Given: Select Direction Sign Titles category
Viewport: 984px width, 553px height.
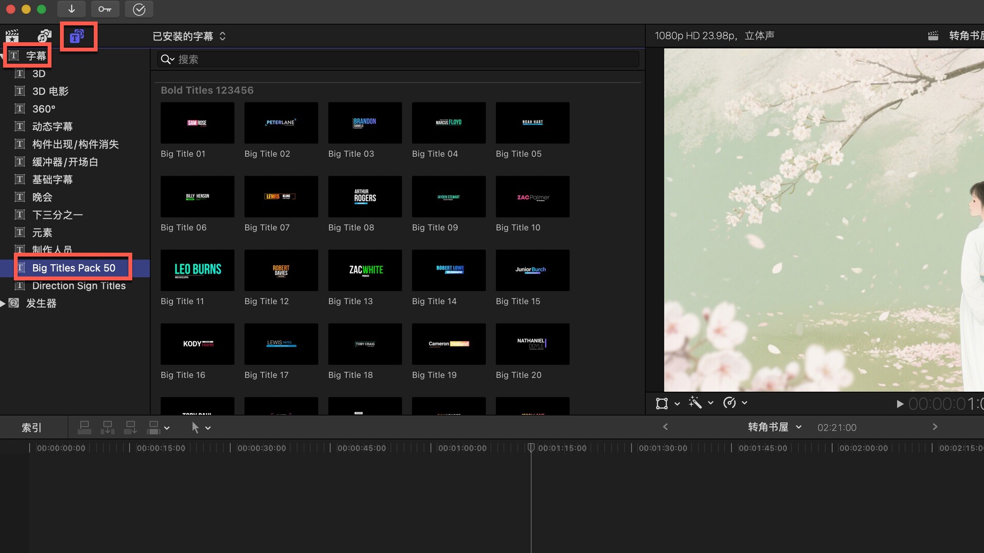Looking at the screenshot, I should click(75, 286).
